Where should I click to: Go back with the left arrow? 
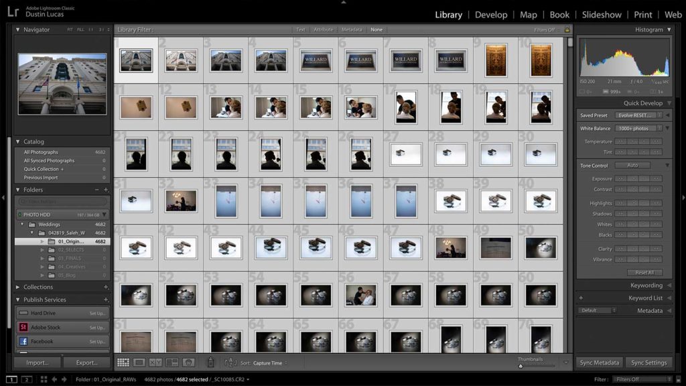(54, 379)
